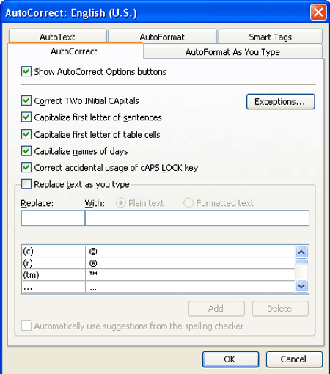Uncheck Show AutoCorrect Options buttons
330x374 pixels.
(26, 72)
